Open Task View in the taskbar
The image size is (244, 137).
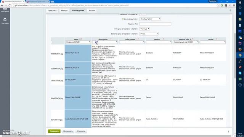coord(240,8)
